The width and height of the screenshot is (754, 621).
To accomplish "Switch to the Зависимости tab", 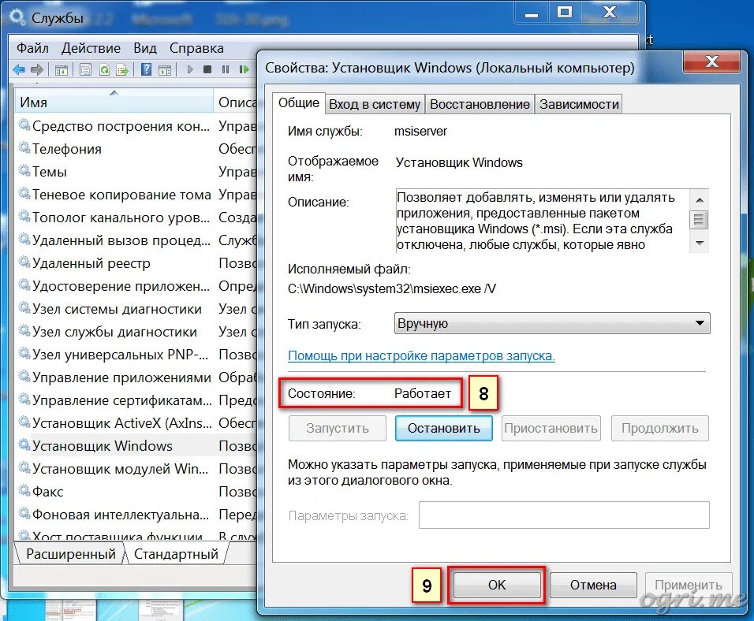I will tap(579, 104).
